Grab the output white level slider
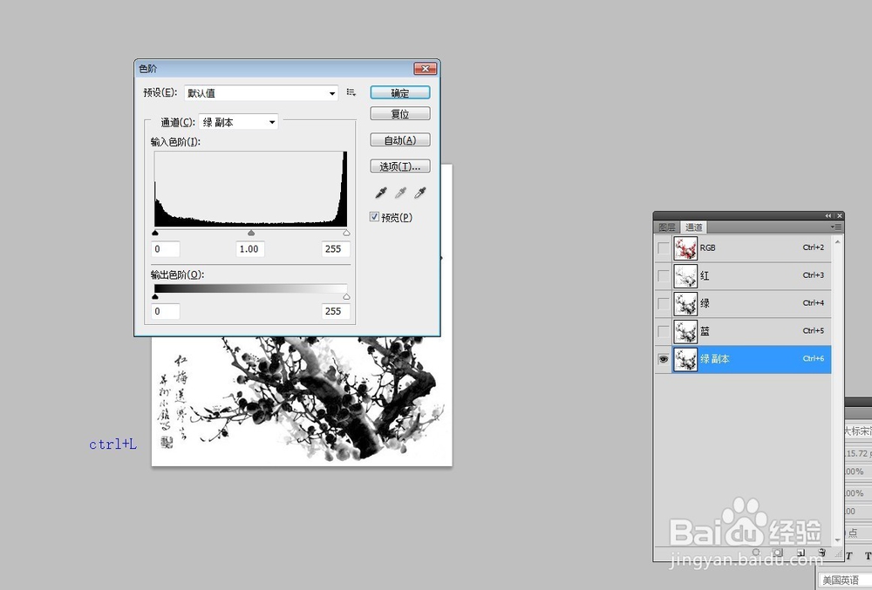This screenshot has height=590, width=872. point(346,296)
